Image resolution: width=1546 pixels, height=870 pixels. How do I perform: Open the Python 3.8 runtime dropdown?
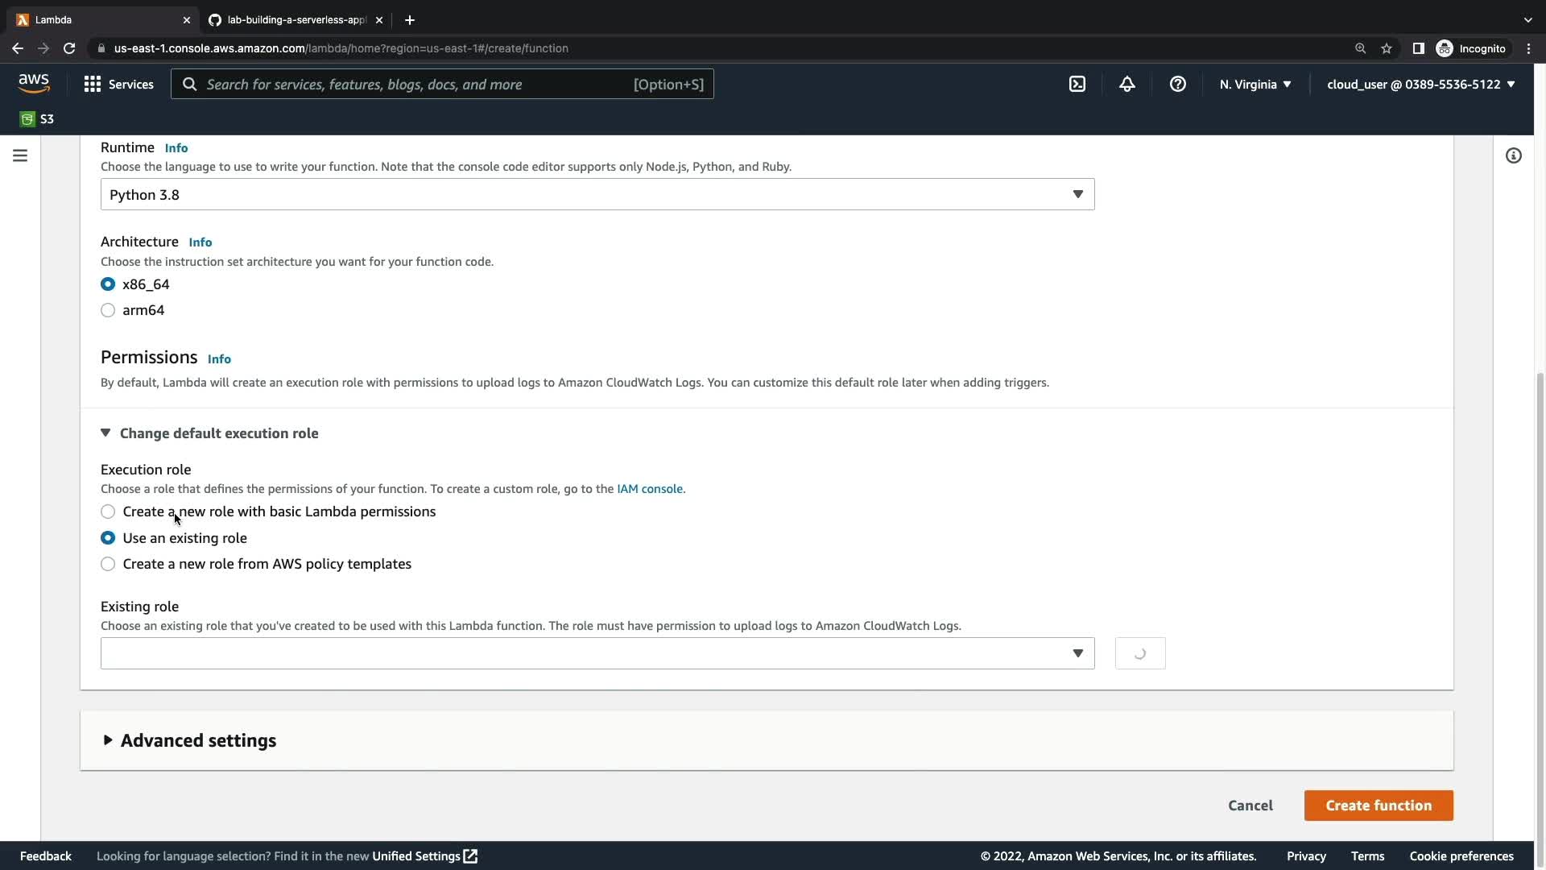click(x=597, y=194)
